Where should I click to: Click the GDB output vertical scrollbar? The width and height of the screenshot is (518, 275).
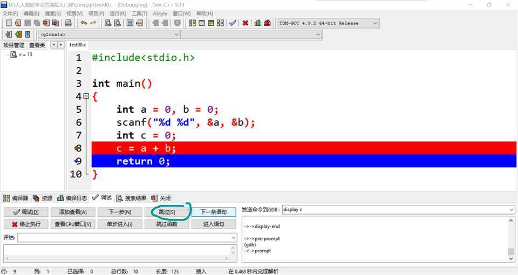(x=511, y=239)
